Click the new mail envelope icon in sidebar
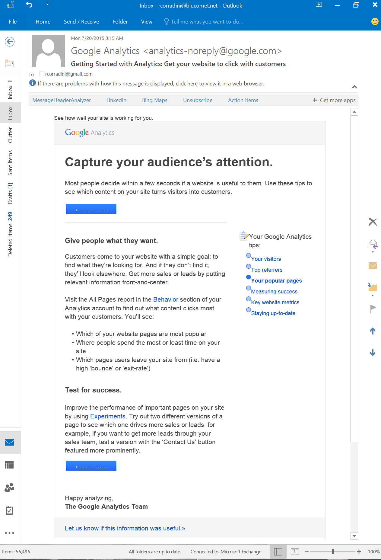The image size is (381, 560). (x=10, y=63)
